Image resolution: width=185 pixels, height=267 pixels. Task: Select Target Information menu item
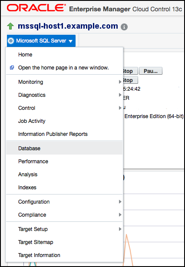tap(64, 255)
